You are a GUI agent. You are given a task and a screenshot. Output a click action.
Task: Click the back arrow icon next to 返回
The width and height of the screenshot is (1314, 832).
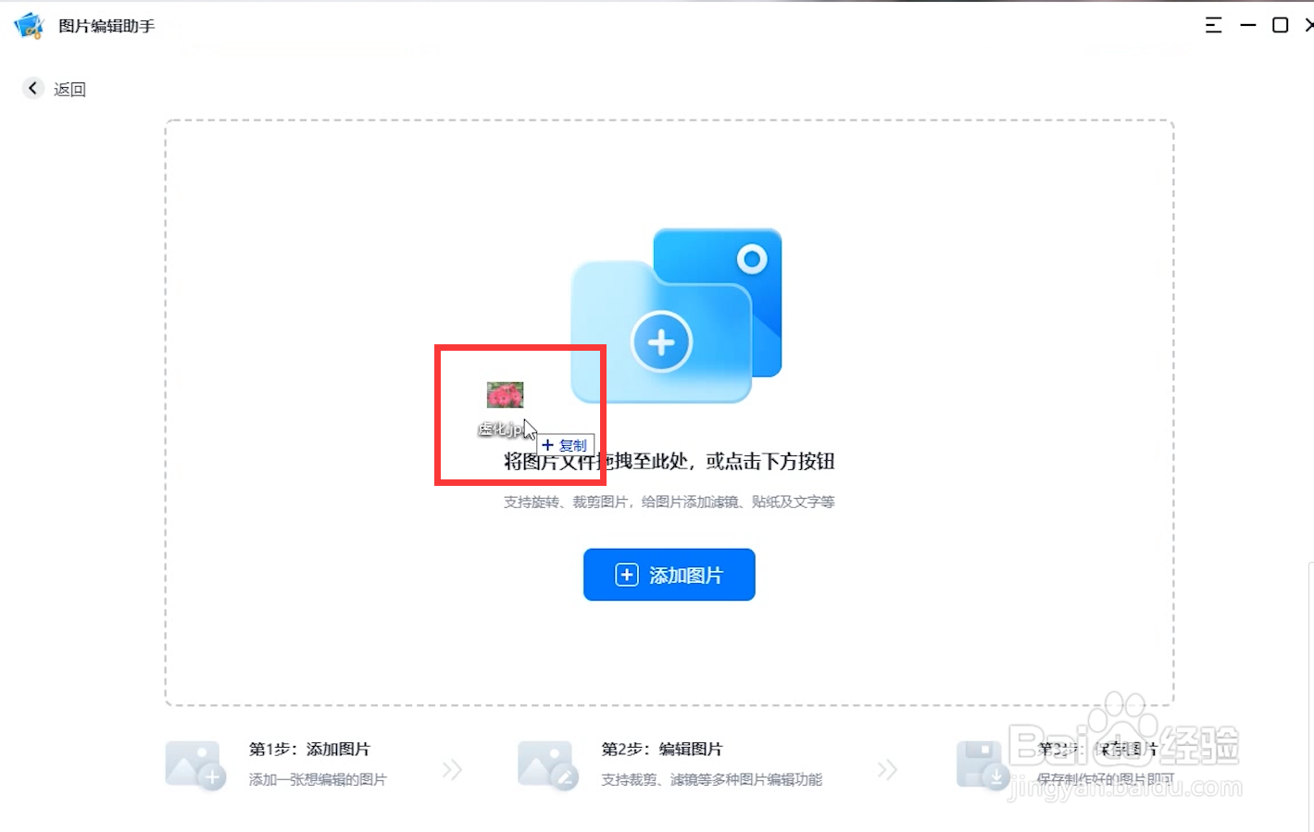pos(32,87)
